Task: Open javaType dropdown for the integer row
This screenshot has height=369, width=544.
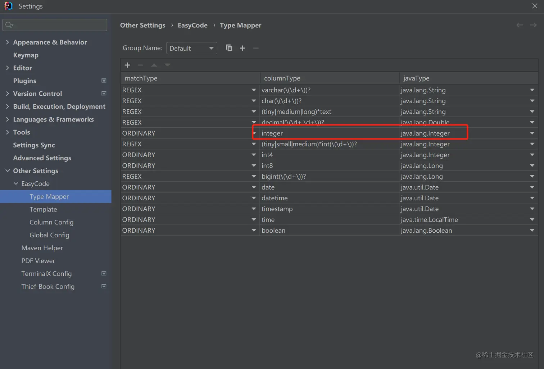Action: pos(532,133)
